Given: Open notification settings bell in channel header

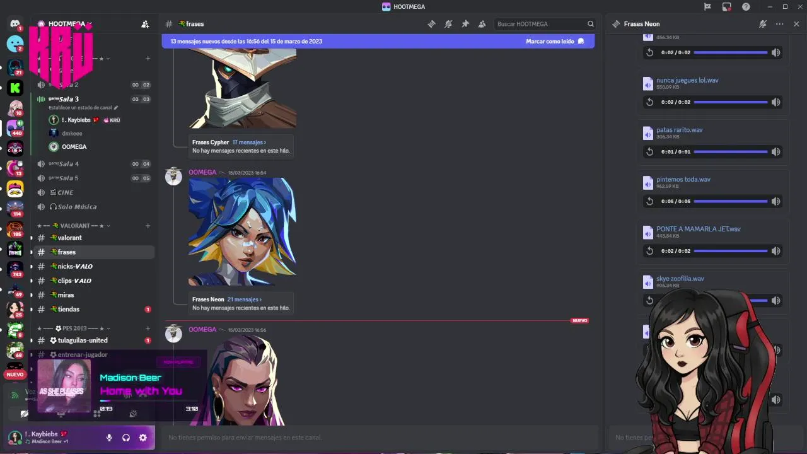Looking at the screenshot, I should tap(448, 24).
